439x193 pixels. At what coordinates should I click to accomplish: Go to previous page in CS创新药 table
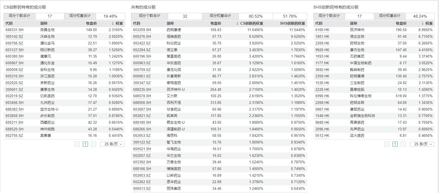pyautogui.click(x=77, y=144)
